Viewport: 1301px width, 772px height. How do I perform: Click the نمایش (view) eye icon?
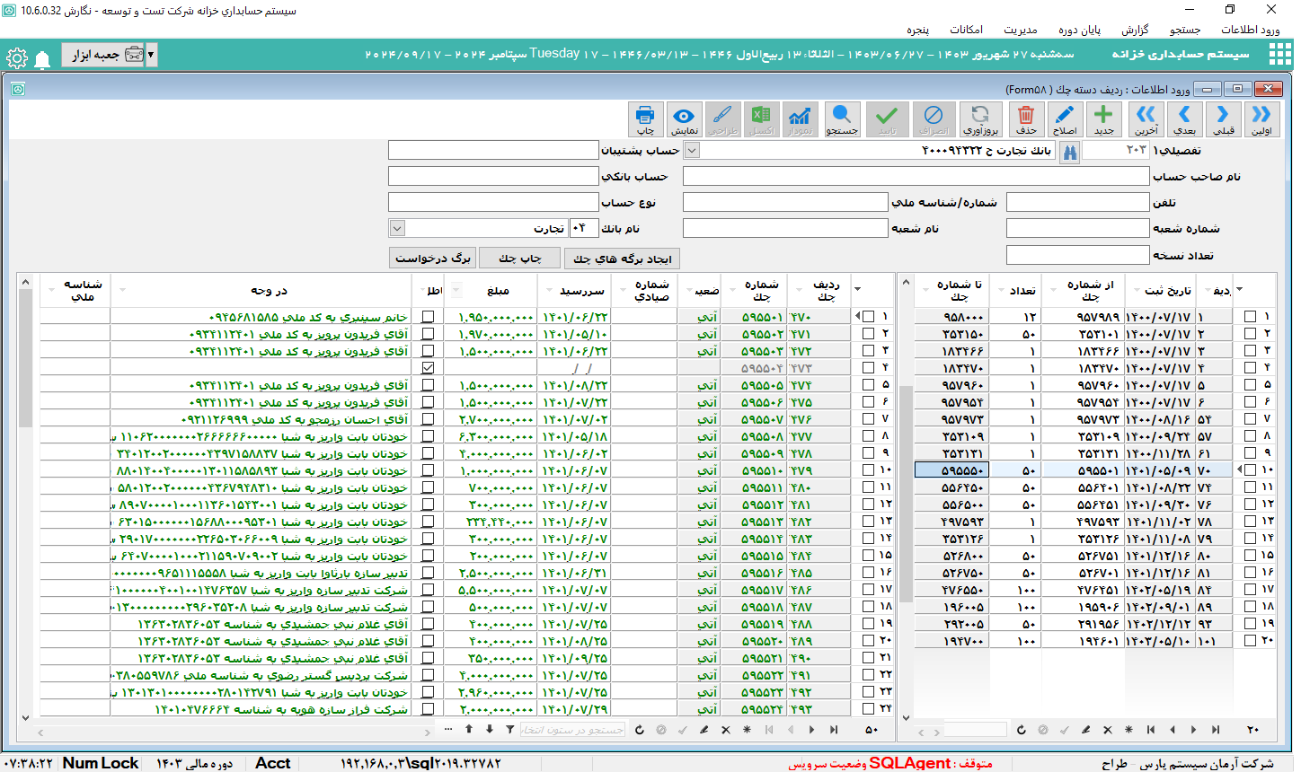click(684, 119)
